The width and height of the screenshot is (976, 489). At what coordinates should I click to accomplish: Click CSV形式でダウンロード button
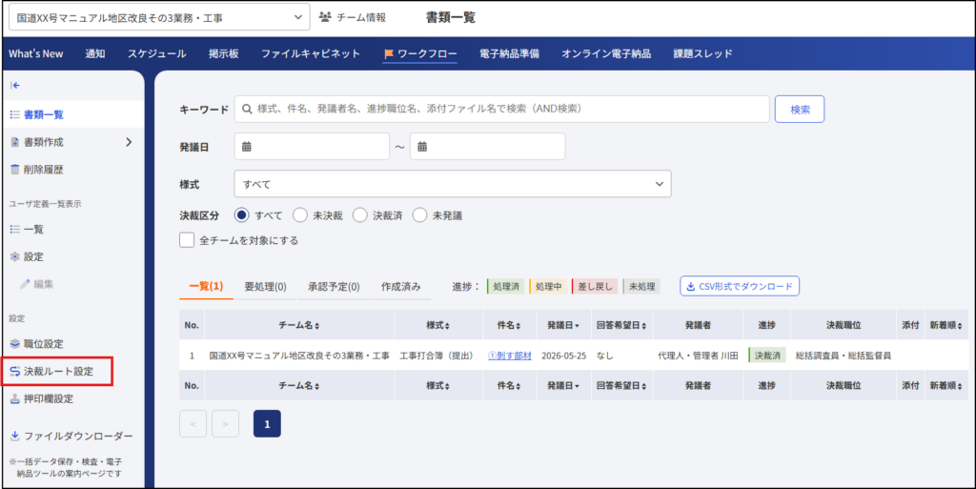coord(740,286)
